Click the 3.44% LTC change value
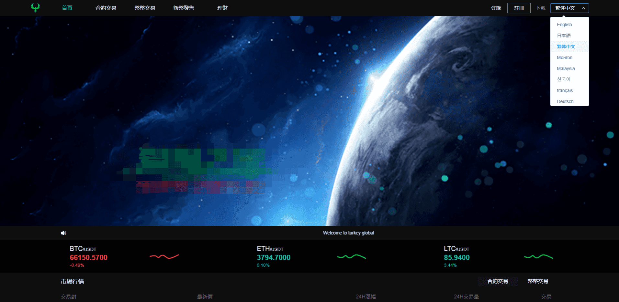 (450, 265)
